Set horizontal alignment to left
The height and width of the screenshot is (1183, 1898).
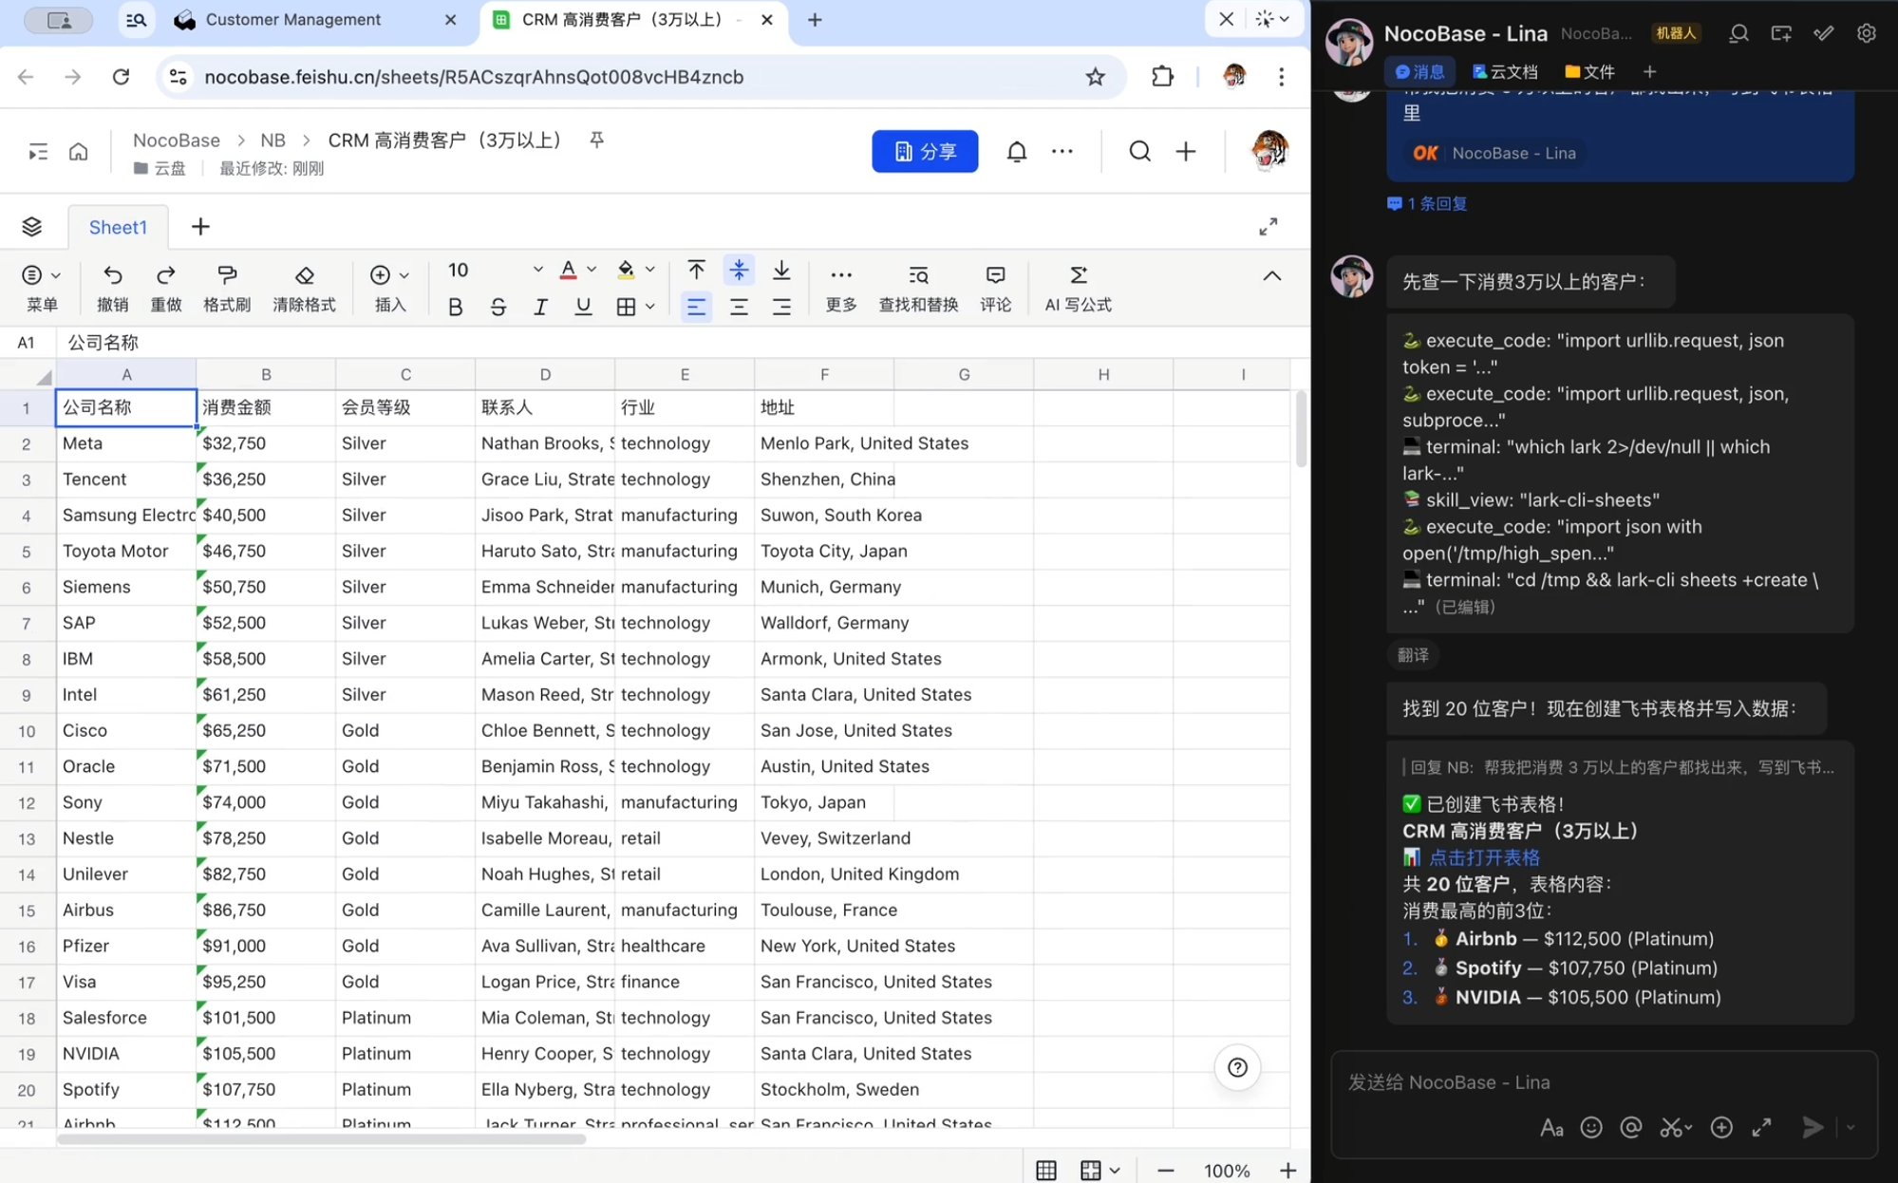tap(696, 307)
